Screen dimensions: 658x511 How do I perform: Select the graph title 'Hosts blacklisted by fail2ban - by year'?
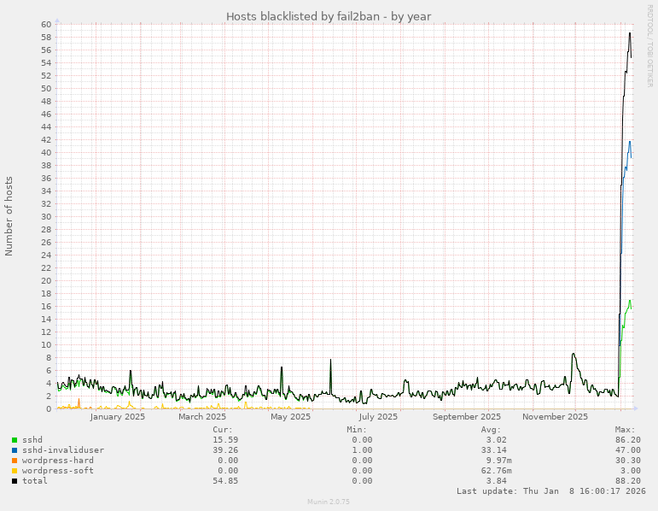[329, 17]
